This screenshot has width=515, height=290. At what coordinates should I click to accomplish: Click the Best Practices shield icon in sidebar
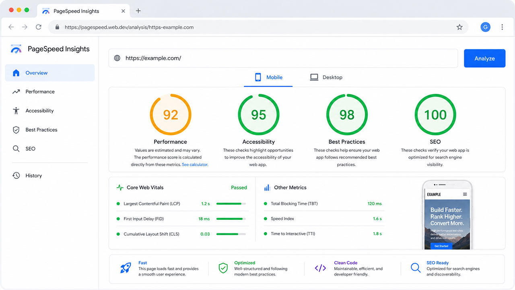(16, 130)
